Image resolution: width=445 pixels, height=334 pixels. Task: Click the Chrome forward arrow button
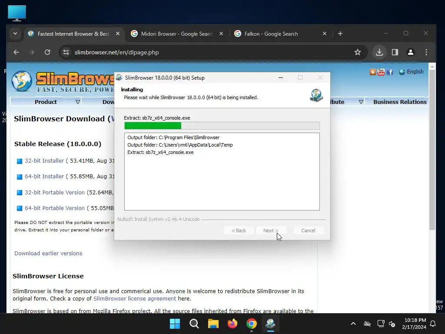[32, 52]
